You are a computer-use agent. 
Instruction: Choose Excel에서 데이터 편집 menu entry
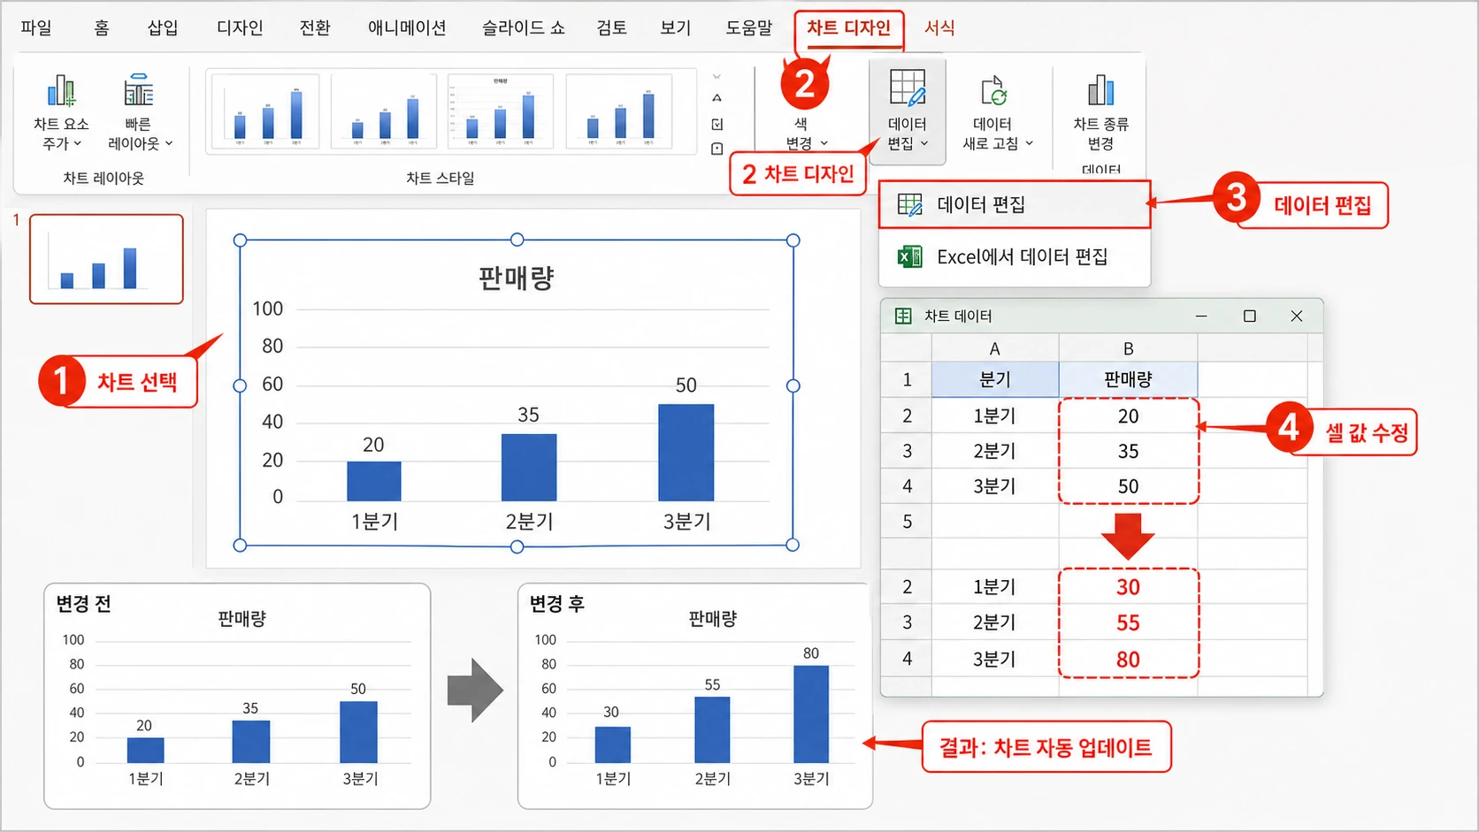(x=1015, y=256)
